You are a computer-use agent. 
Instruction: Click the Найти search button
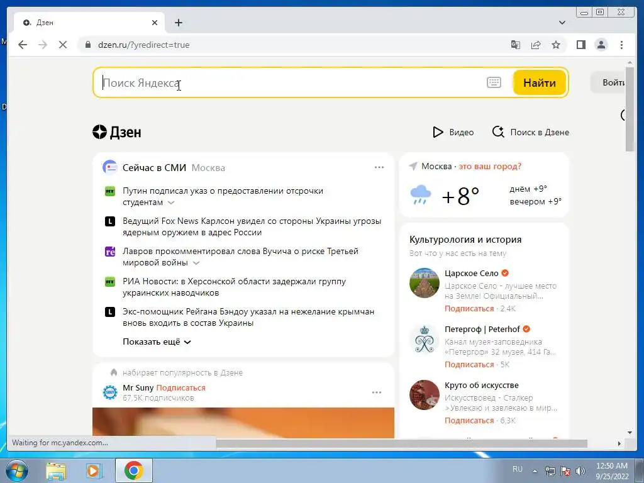(539, 82)
